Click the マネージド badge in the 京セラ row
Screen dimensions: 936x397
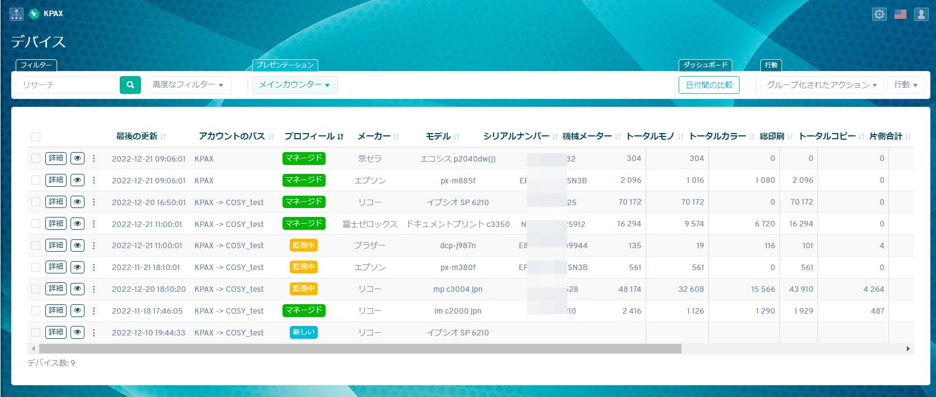pyautogui.click(x=304, y=158)
